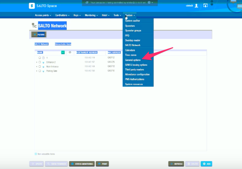Open the Cardholders dropdown menu

coord(62,15)
